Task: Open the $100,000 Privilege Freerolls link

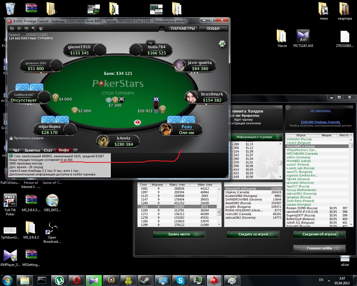Action: pos(320,122)
